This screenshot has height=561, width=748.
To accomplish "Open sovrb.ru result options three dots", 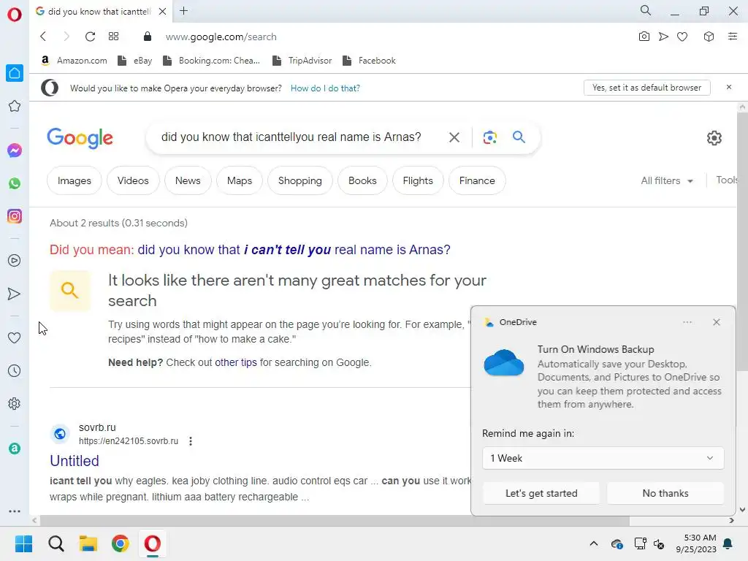I will 191,441.
